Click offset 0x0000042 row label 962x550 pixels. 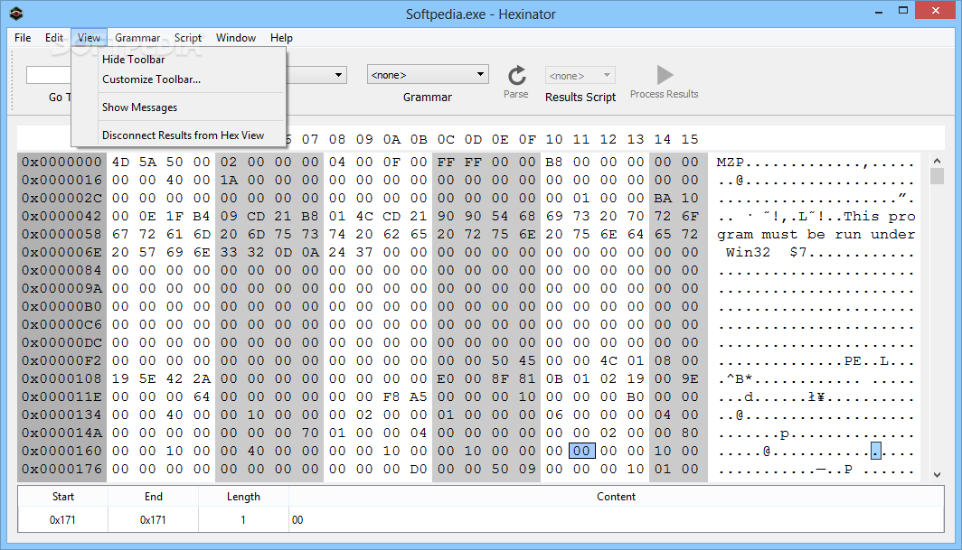(62, 216)
